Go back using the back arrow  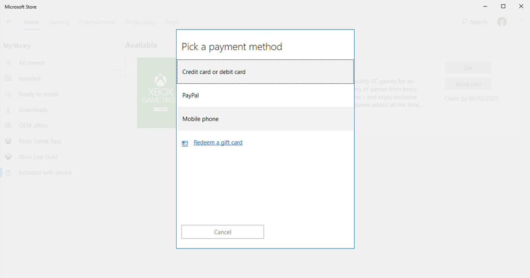point(9,22)
